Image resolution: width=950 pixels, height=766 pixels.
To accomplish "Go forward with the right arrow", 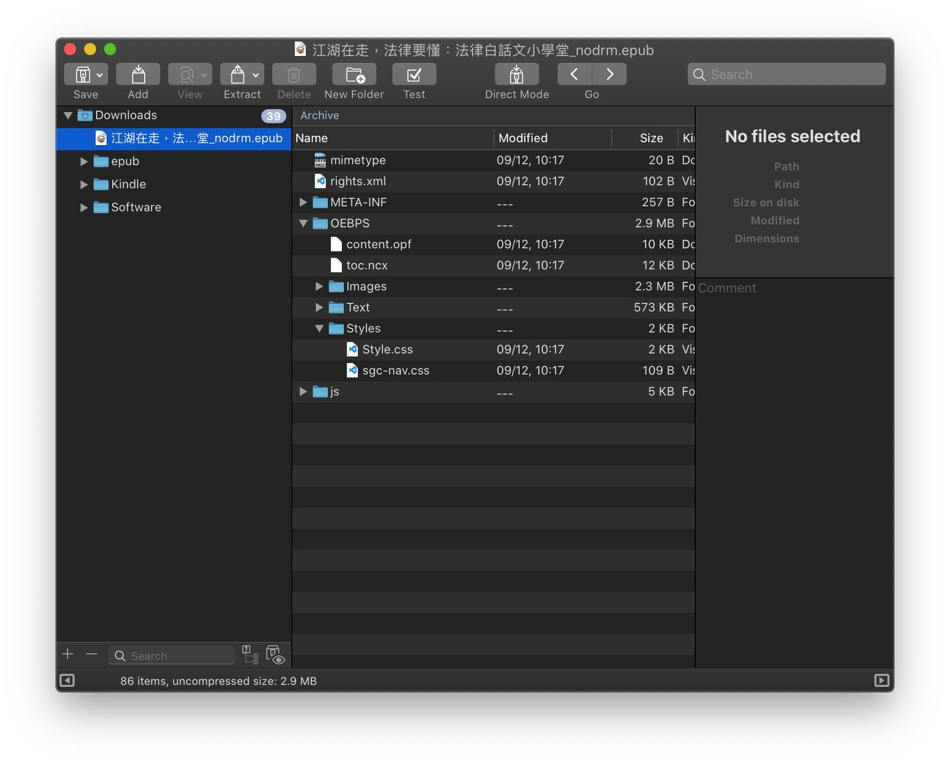I will click(x=609, y=75).
